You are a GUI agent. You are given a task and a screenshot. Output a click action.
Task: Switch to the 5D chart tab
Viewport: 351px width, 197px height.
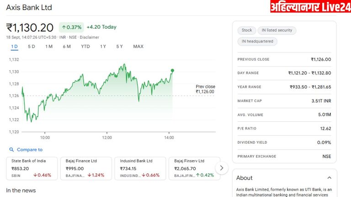point(32,47)
